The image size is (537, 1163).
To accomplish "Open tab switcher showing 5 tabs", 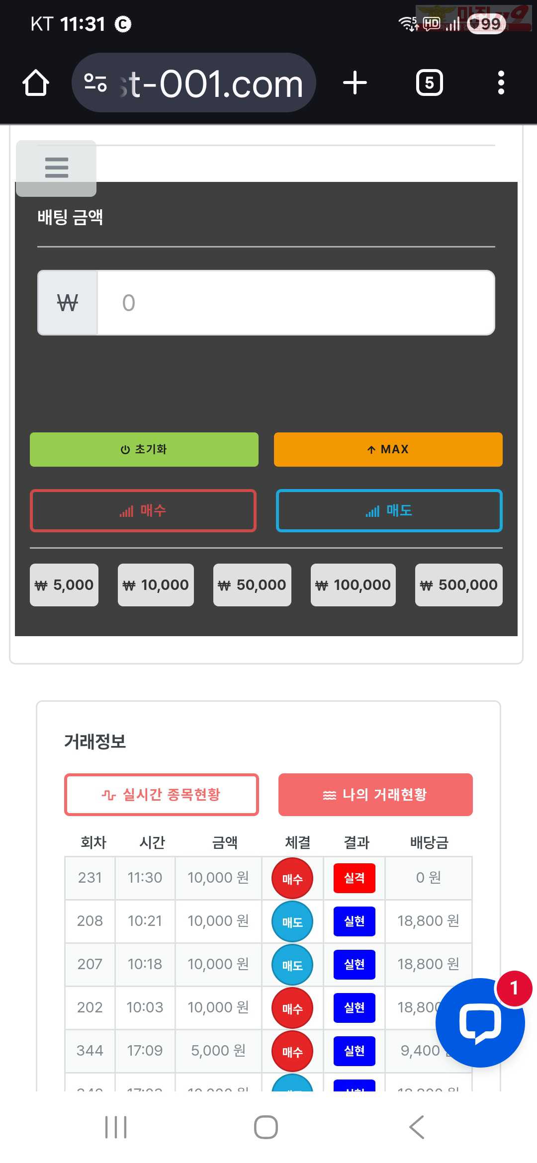I will pos(429,83).
